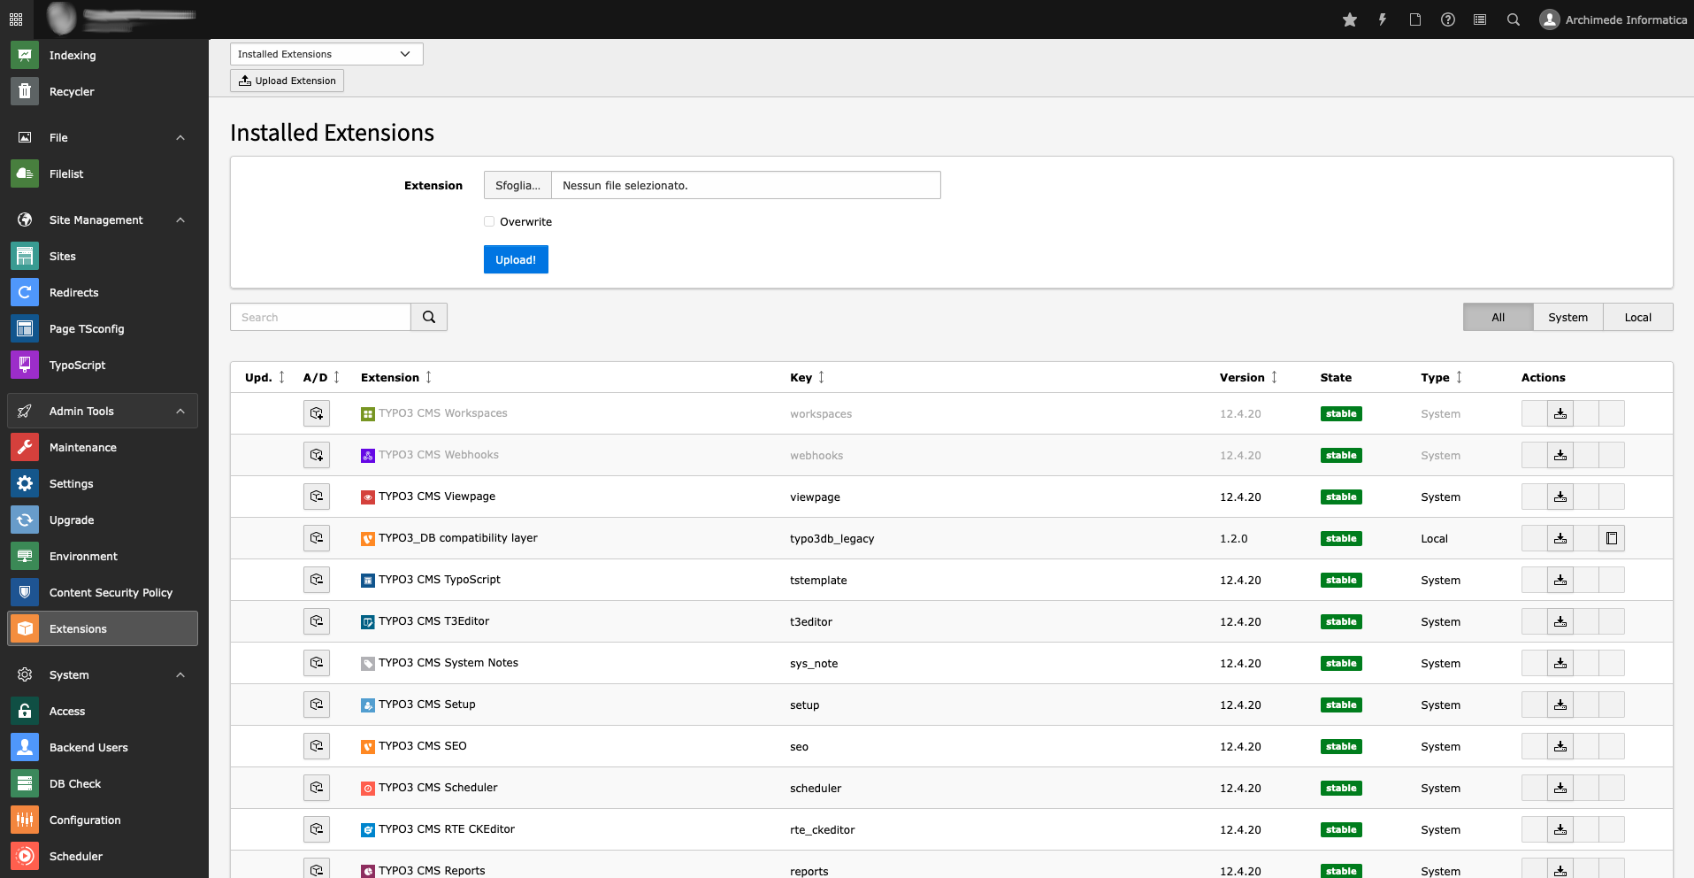Filter list with the All tab
The width and height of the screenshot is (1694, 878).
tap(1498, 317)
